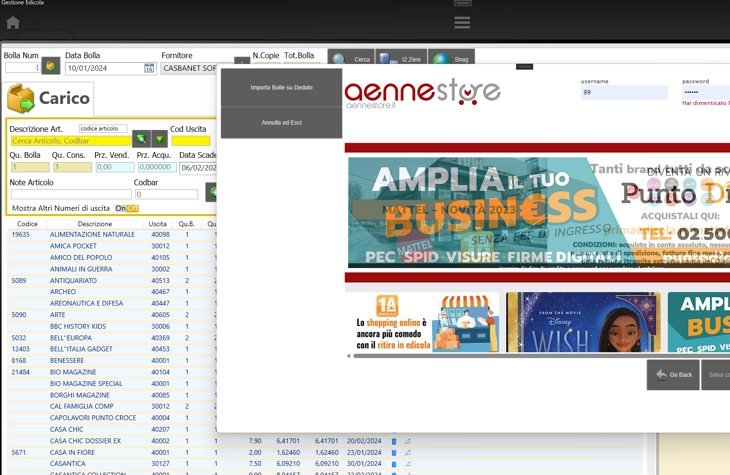Screen dimensions: 730x475
Task: Open the 1A Edicola shopping online banner
Action: tap(422, 322)
